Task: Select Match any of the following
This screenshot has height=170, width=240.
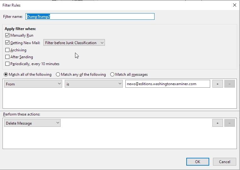Action: coord(58,75)
